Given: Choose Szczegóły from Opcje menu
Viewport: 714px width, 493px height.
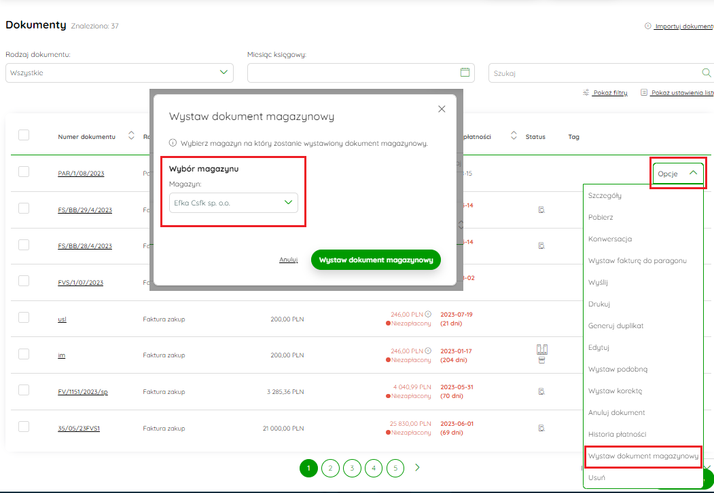Looking at the screenshot, I should pyautogui.click(x=605, y=195).
